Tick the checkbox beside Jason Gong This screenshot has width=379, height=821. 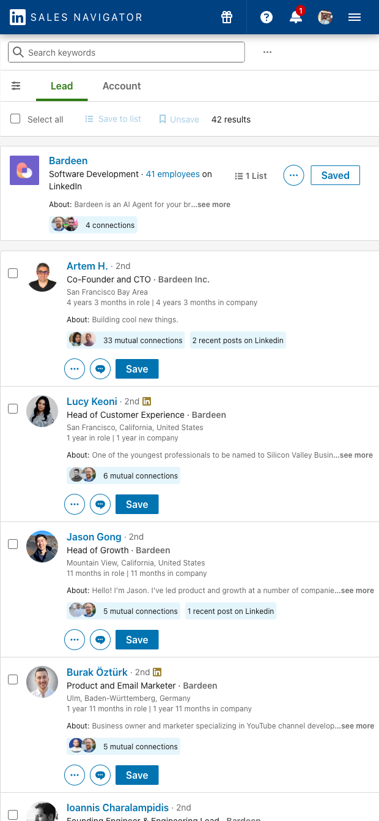click(13, 544)
